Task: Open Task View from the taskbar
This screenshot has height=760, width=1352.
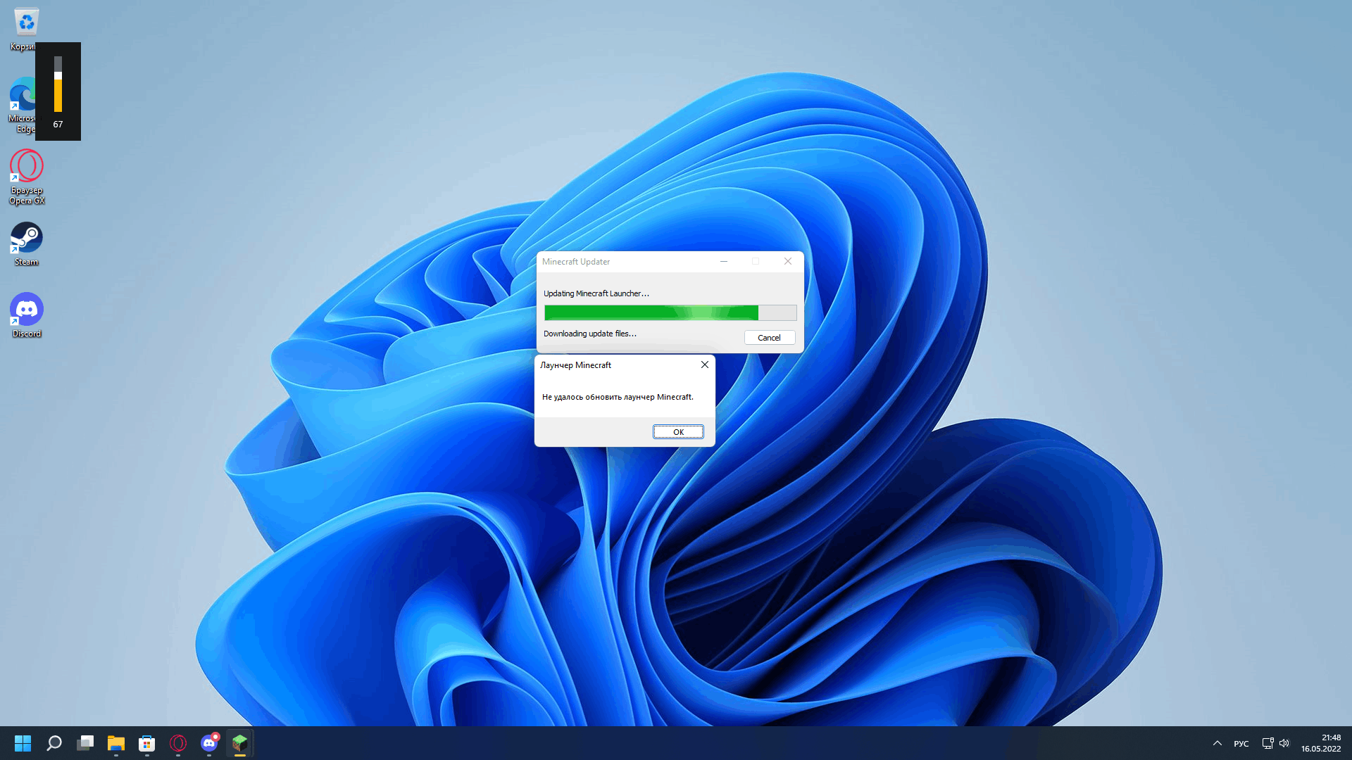Action: (85, 743)
